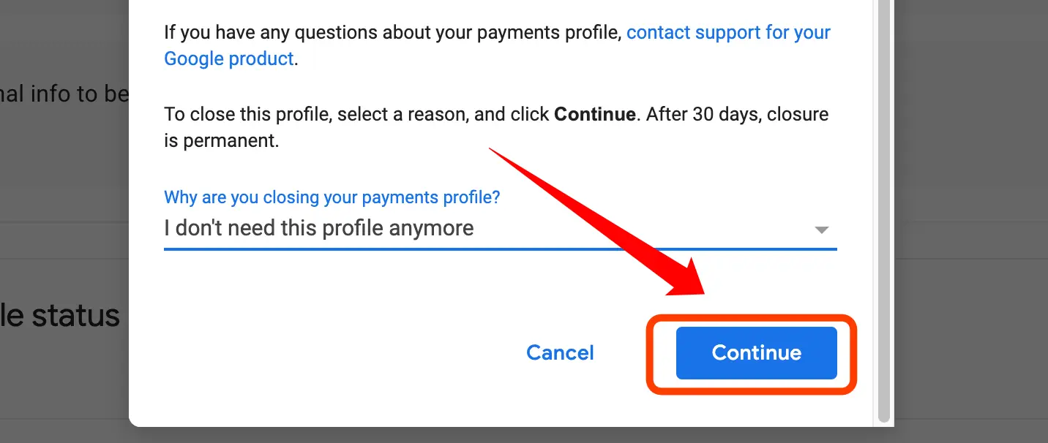Click the blue underline of the reason field
Image resolution: width=1048 pixels, height=443 pixels.
point(500,249)
